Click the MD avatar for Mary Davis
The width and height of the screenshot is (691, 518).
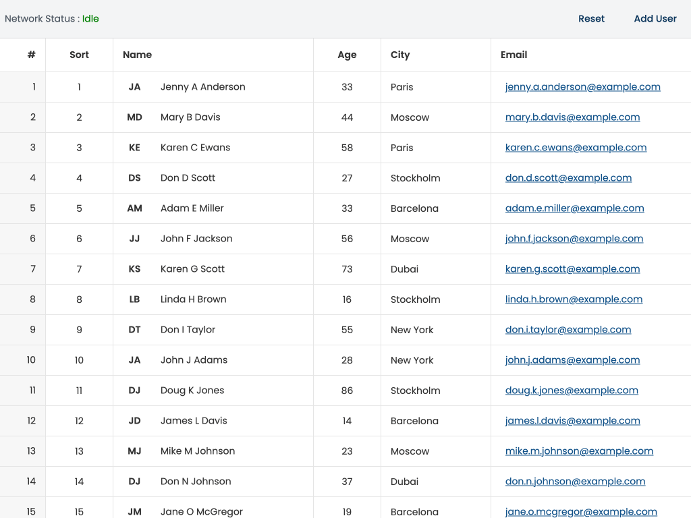(134, 117)
